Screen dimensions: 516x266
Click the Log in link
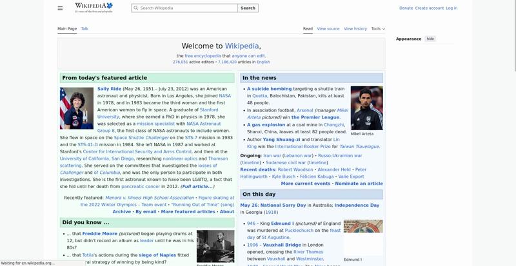click(451, 8)
